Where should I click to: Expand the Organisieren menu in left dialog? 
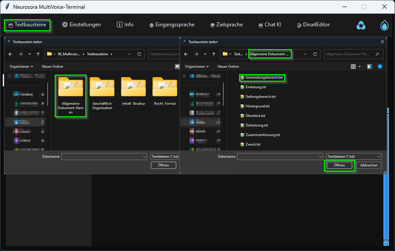pyautogui.click(x=21, y=66)
